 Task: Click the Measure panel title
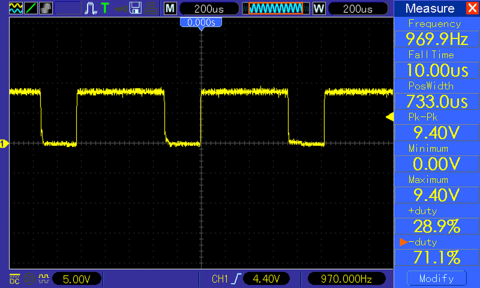point(430,8)
